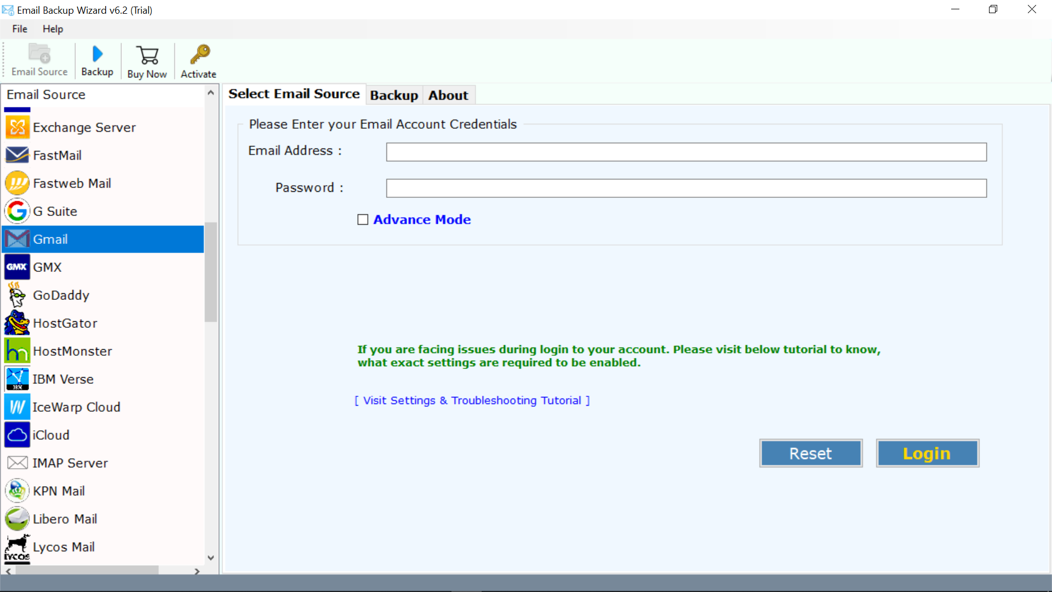Image resolution: width=1052 pixels, height=592 pixels.
Task: Click the Reset button
Action: [811, 453]
